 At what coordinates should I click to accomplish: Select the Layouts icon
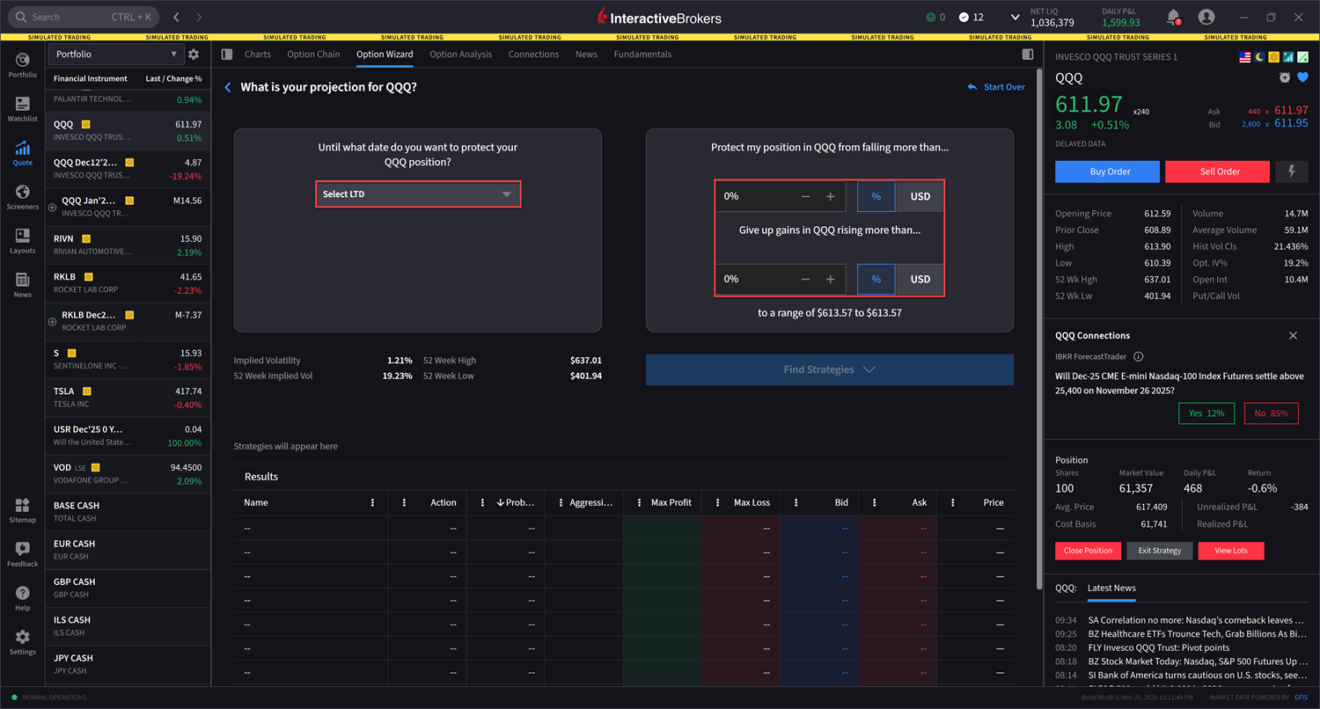[22, 238]
